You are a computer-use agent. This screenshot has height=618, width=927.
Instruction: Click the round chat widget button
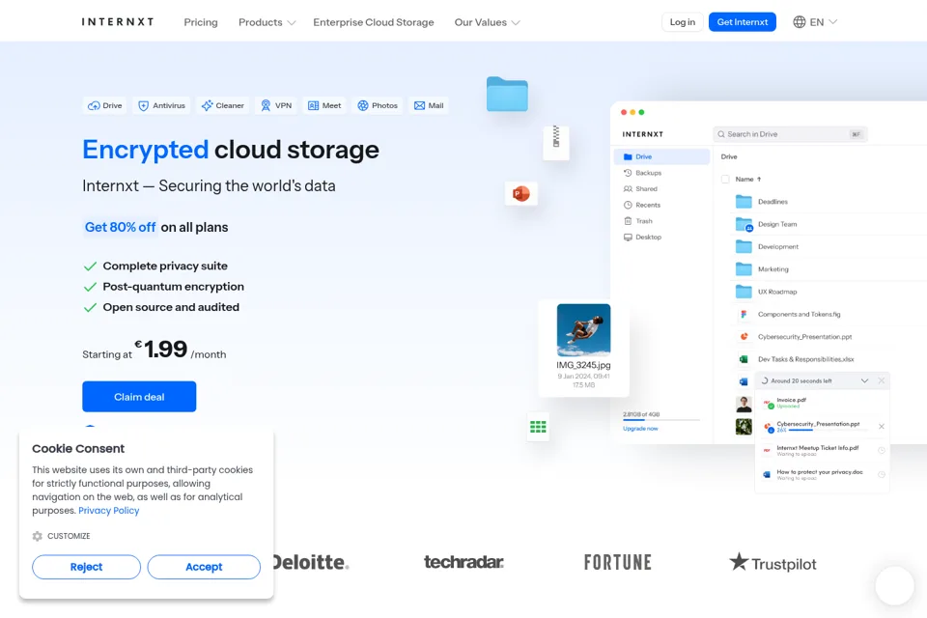(894, 585)
